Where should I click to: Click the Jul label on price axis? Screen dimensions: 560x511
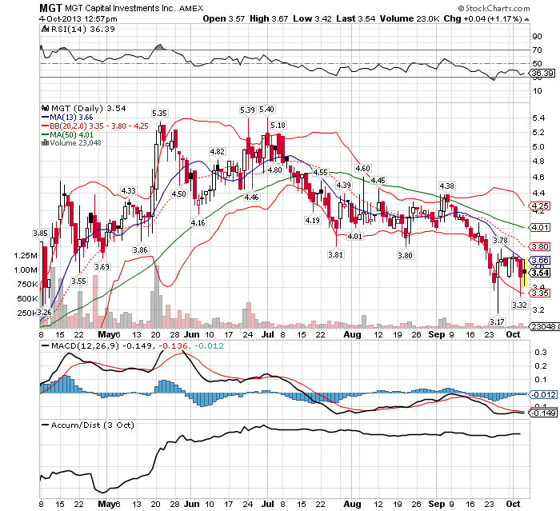[x=267, y=334]
